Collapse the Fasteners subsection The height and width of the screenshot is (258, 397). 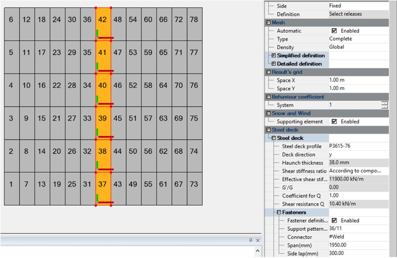(279, 213)
